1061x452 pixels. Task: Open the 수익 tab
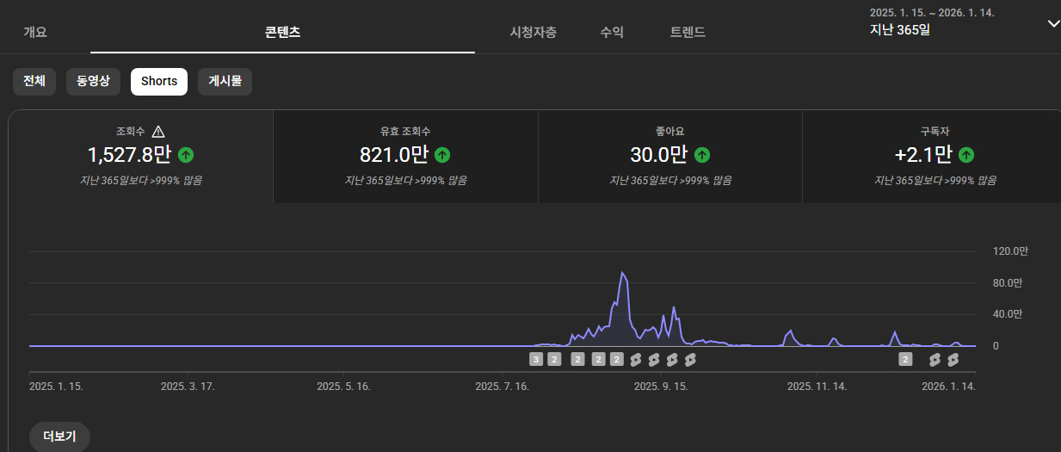(x=612, y=33)
